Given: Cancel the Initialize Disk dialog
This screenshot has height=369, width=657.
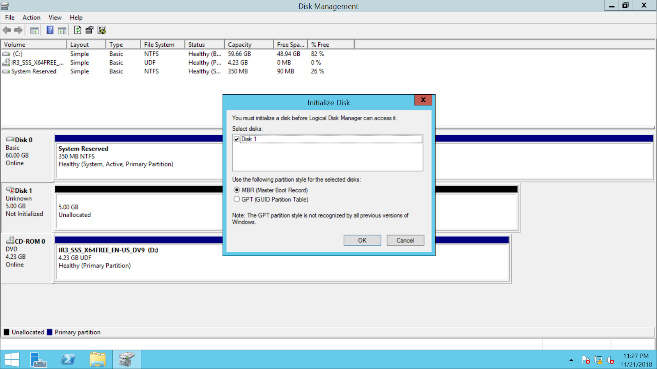Looking at the screenshot, I should [x=405, y=240].
